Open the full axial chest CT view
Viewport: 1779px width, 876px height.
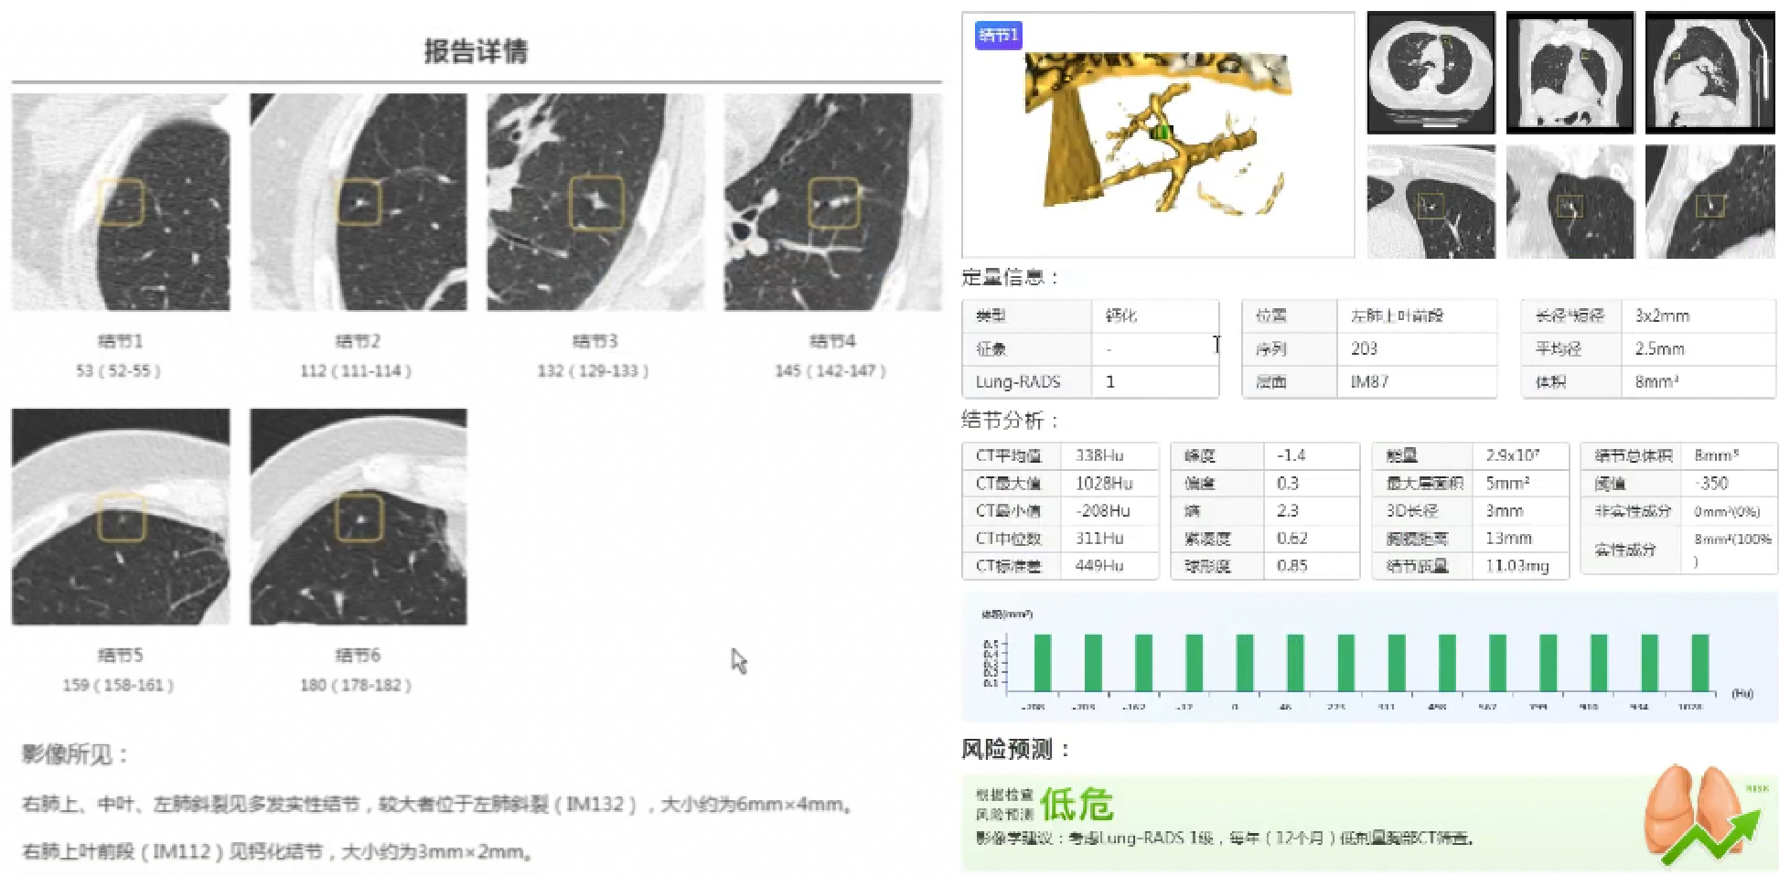coord(1431,72)
